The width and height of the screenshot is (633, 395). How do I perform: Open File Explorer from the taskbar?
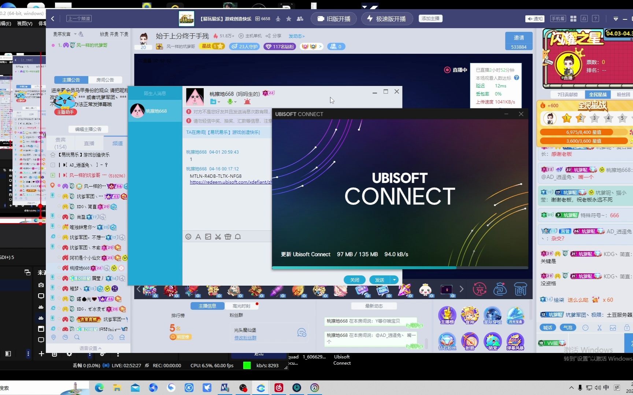point(117,388)
